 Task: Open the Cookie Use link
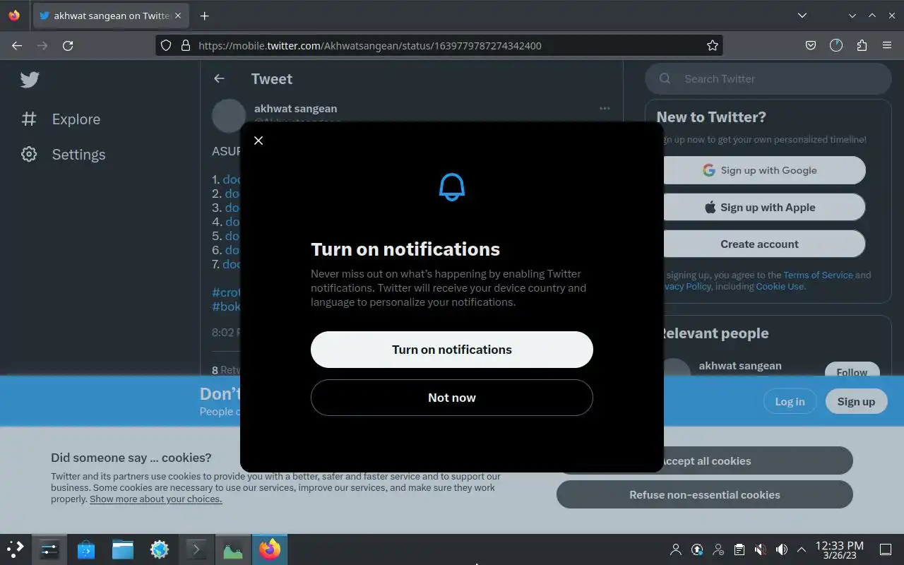pos(780,286)
